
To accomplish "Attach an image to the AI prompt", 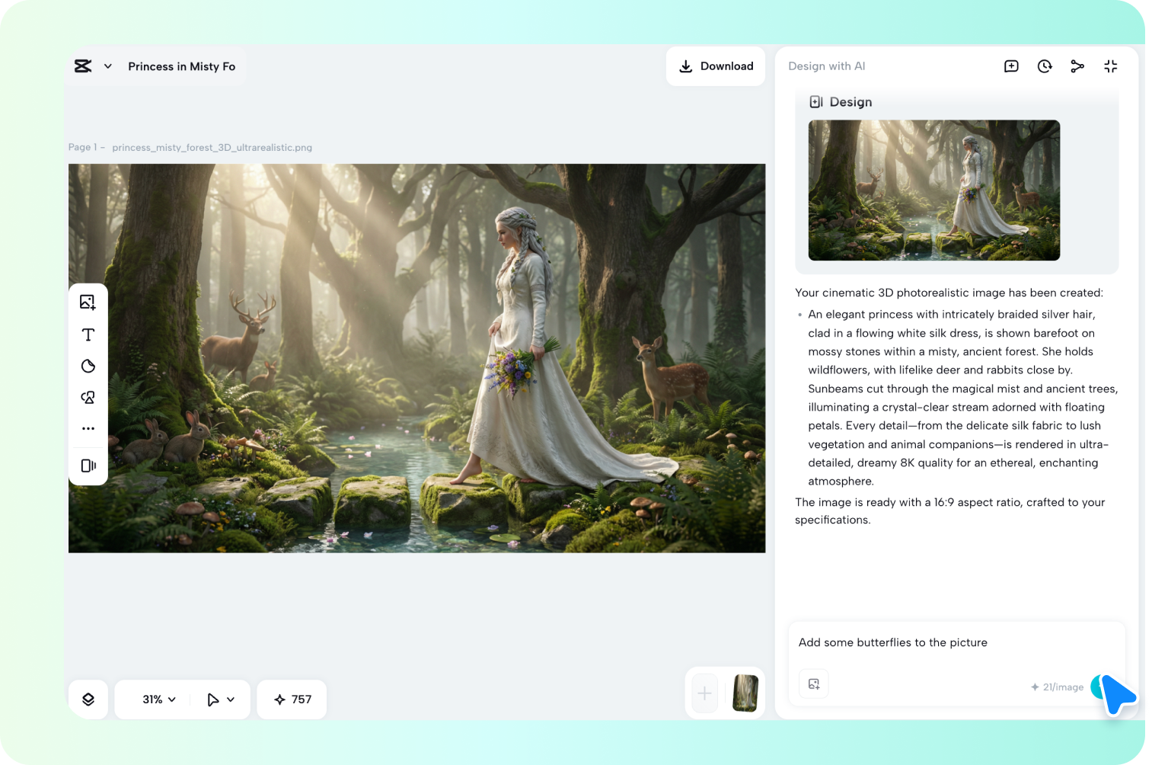I will point(813,683).
